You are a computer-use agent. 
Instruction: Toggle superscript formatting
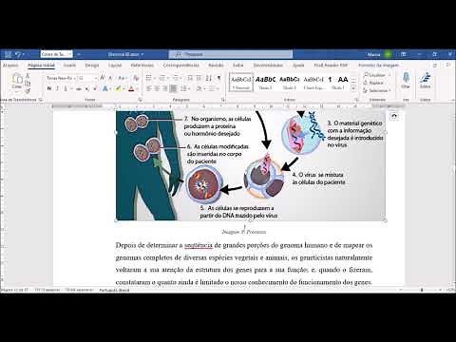point(94,88)
